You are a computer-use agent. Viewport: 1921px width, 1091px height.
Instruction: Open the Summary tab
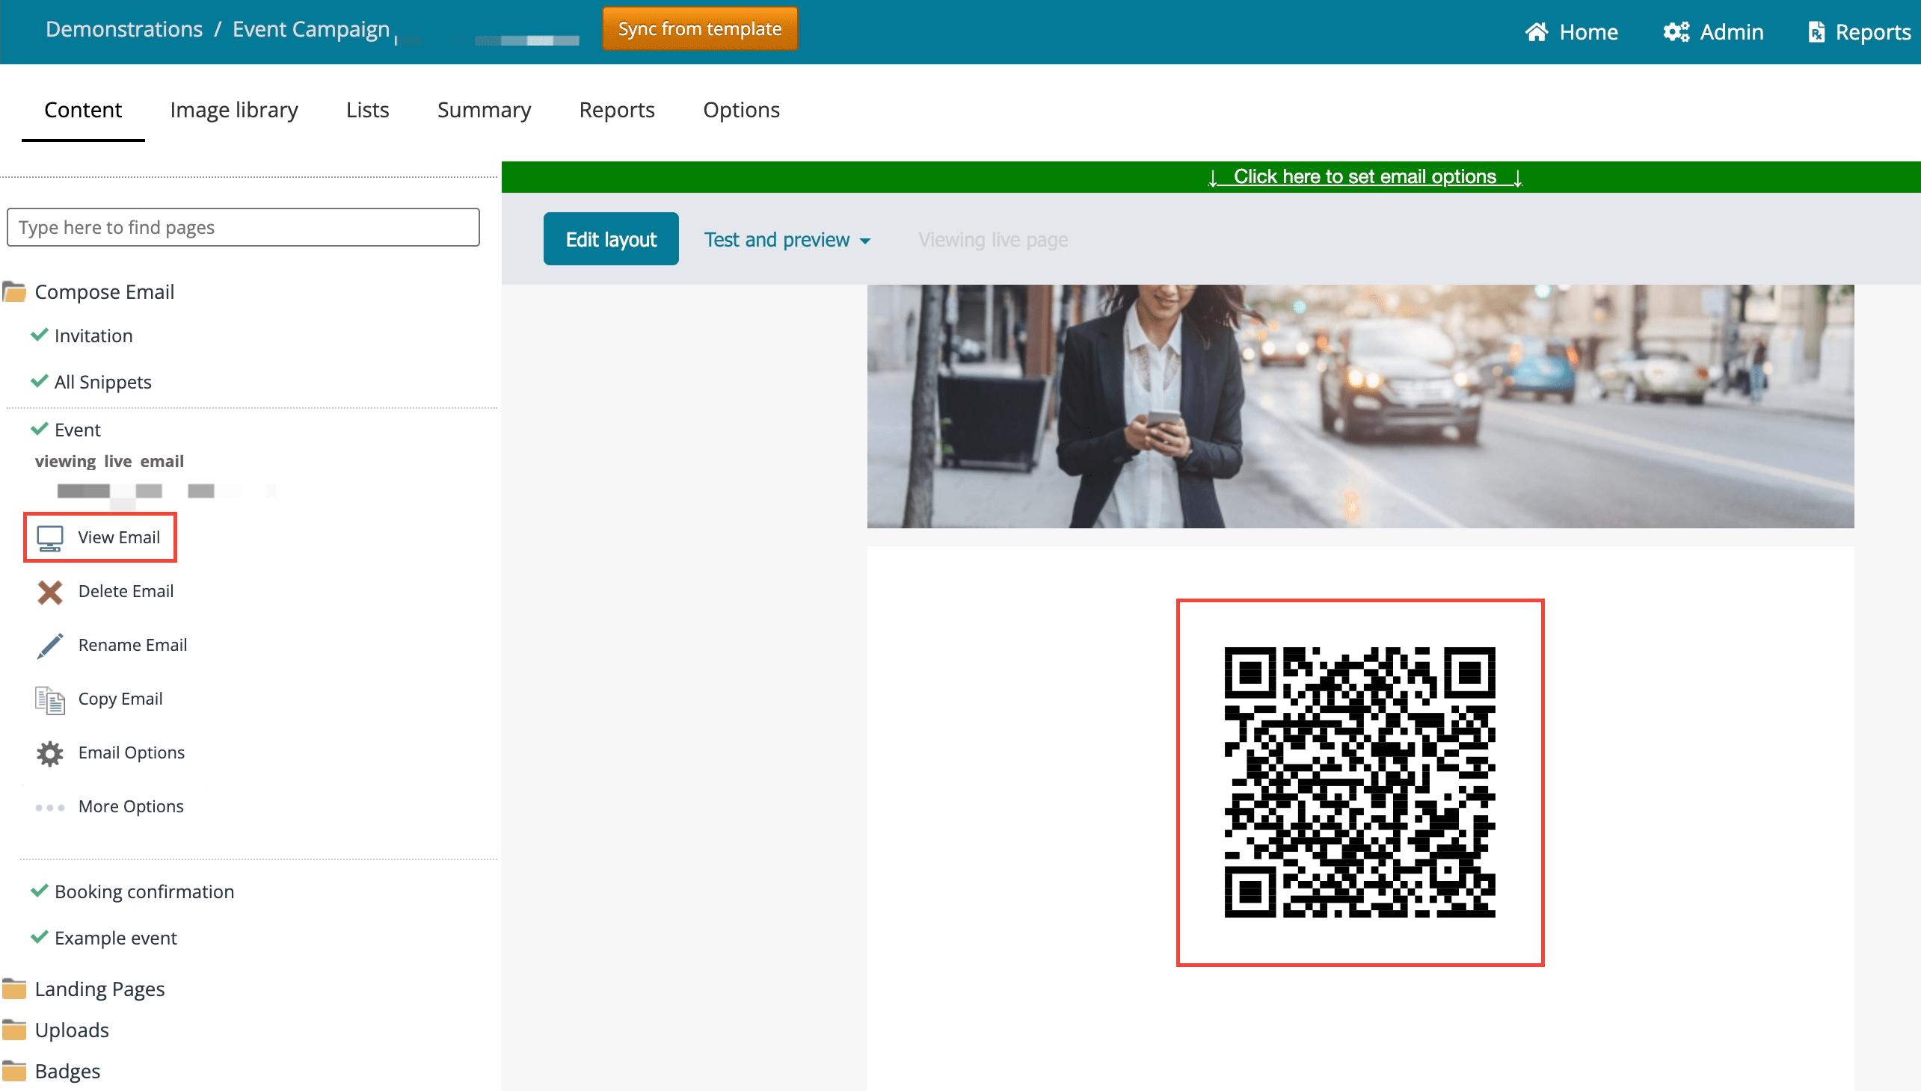click(x=484, y=110)
